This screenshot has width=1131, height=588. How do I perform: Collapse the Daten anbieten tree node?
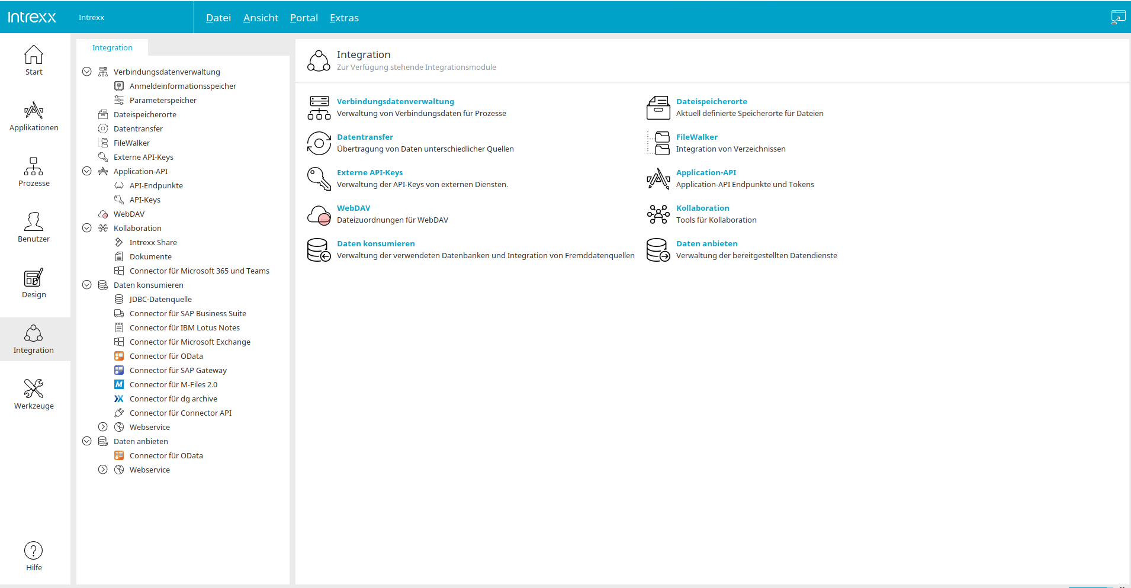[x=87, y=441]
